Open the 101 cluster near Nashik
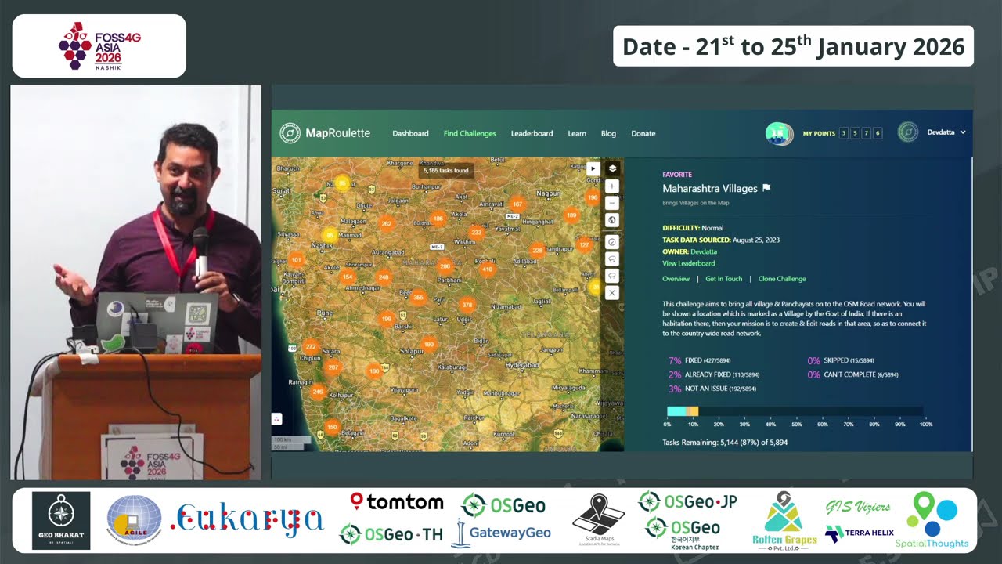The height and width of the screenshot is (564, 1002). tap(296, 259)
